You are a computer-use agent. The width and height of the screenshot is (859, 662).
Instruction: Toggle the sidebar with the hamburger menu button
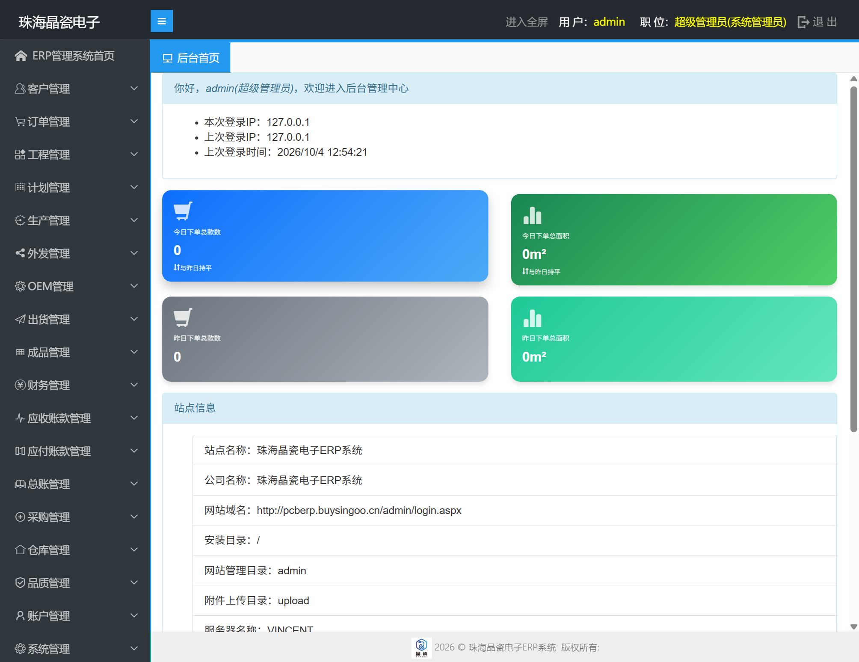(161, 21)
